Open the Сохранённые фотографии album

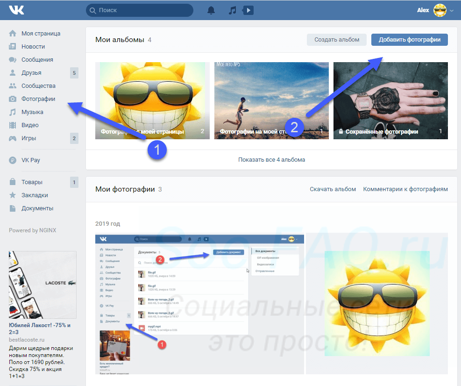(x=390, y=100)
